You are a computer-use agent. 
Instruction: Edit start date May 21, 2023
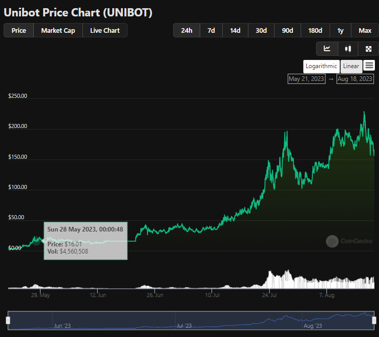coord(306,79)
